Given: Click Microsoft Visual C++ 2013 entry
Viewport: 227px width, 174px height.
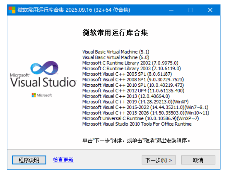Looking at the screenshot, I should (x=126, y=96).
